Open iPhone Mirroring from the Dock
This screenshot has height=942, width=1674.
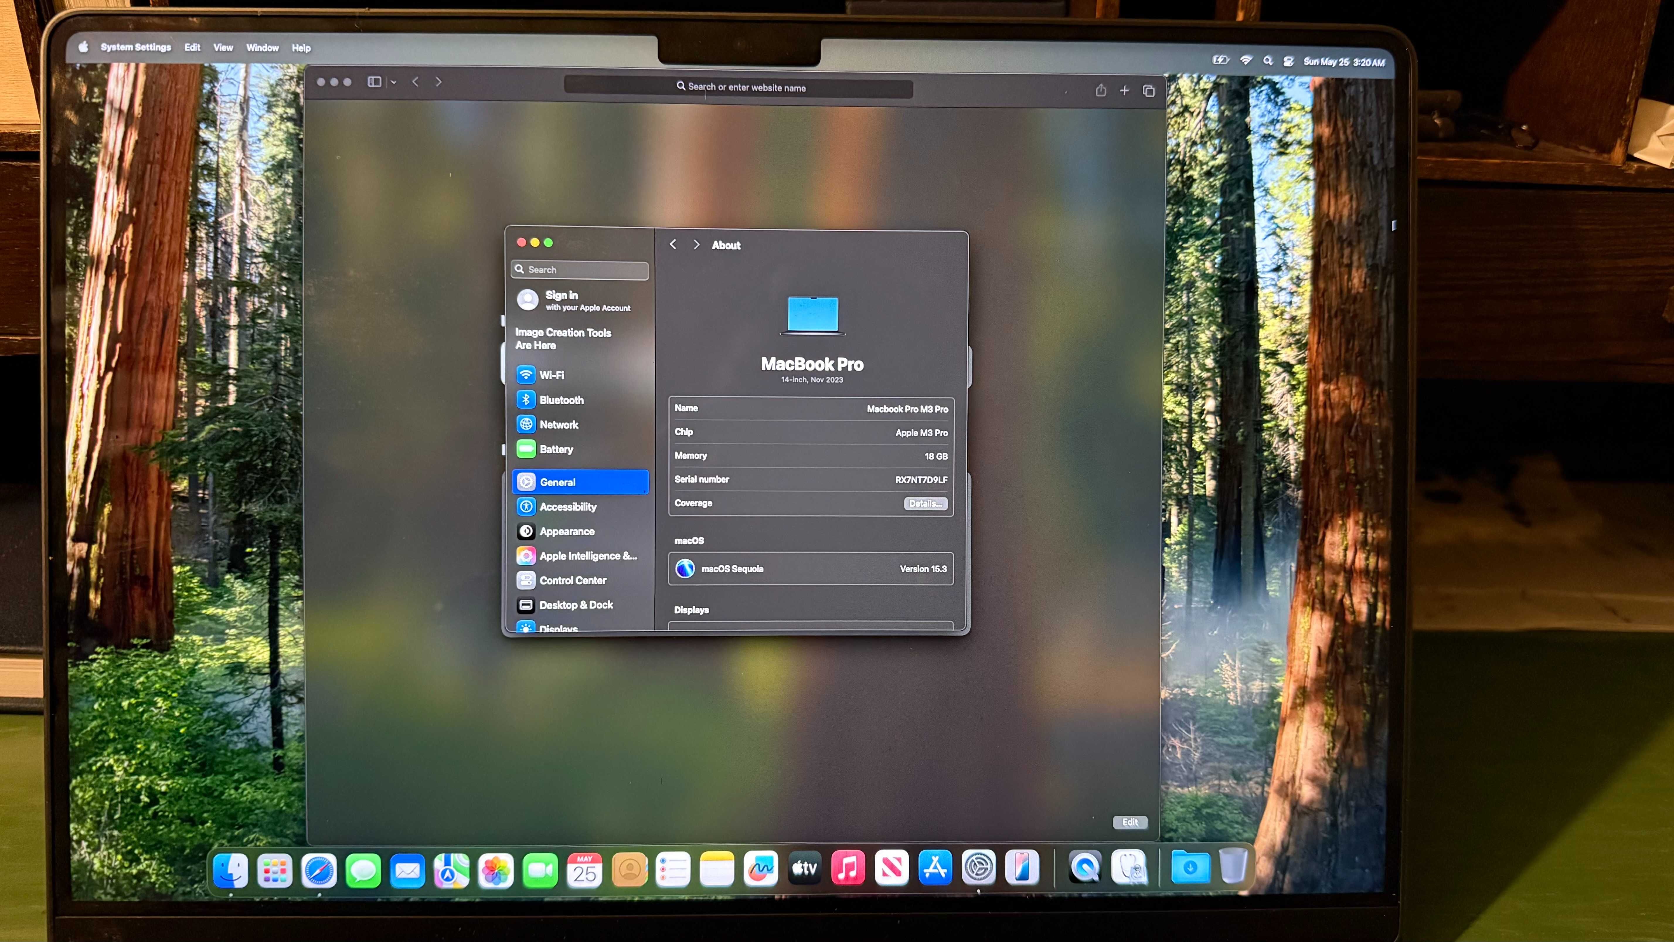tap(1022, 867)
